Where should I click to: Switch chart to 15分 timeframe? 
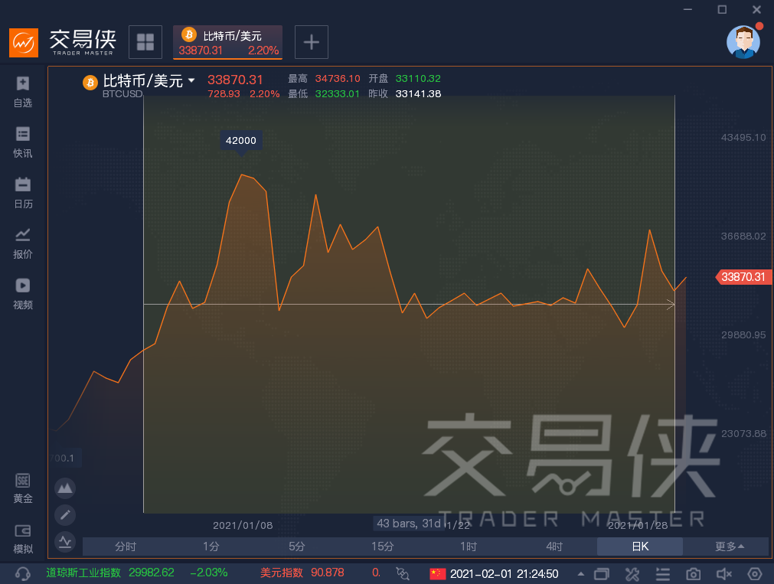coord(383,546)
